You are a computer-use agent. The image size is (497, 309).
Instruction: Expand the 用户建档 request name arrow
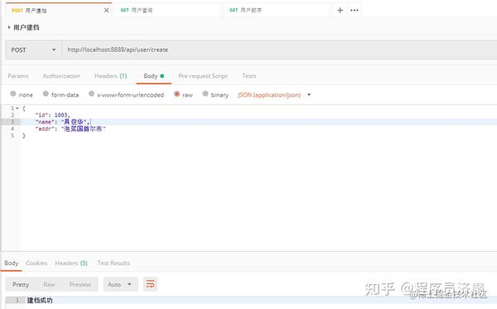9,27
